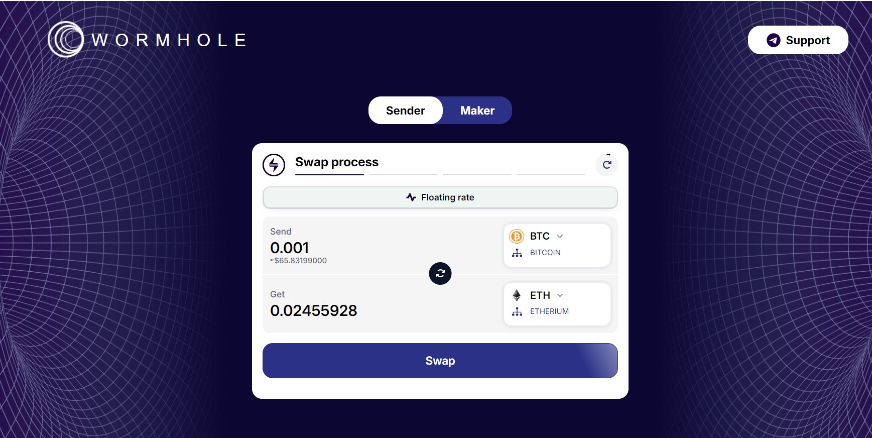Open the BITCOIN network selector
This screenshot has width=872, height=438.
coord(545,253)
